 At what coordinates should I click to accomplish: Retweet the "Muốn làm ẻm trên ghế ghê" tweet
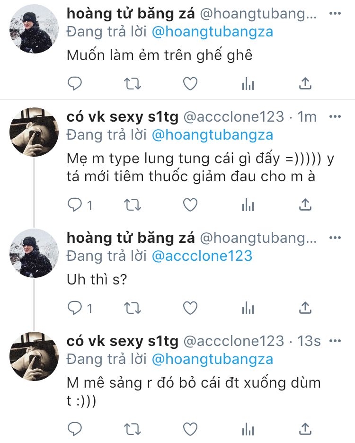tap(132, 84)
